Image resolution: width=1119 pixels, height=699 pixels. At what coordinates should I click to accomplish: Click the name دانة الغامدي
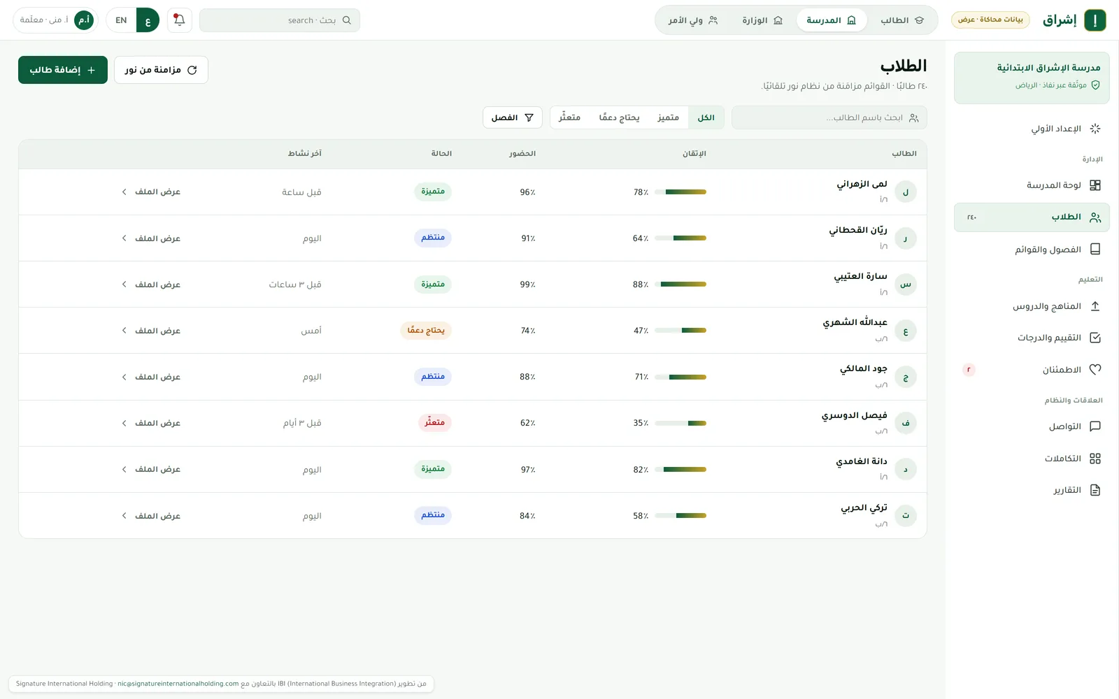pyautogui.click(x=862, y=461)
